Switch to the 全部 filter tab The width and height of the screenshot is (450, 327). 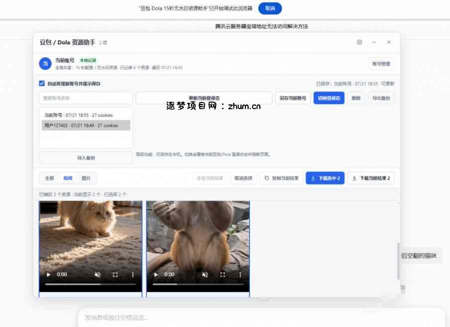49,178
